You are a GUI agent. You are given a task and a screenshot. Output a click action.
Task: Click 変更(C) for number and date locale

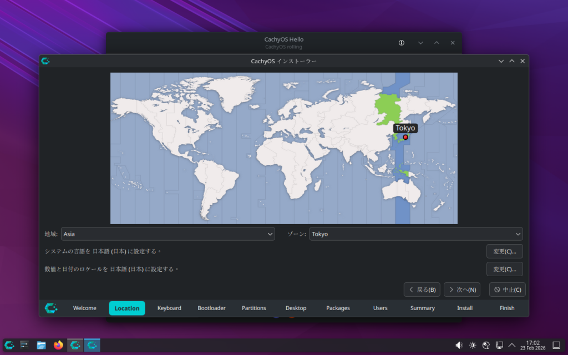pos(504,269)
